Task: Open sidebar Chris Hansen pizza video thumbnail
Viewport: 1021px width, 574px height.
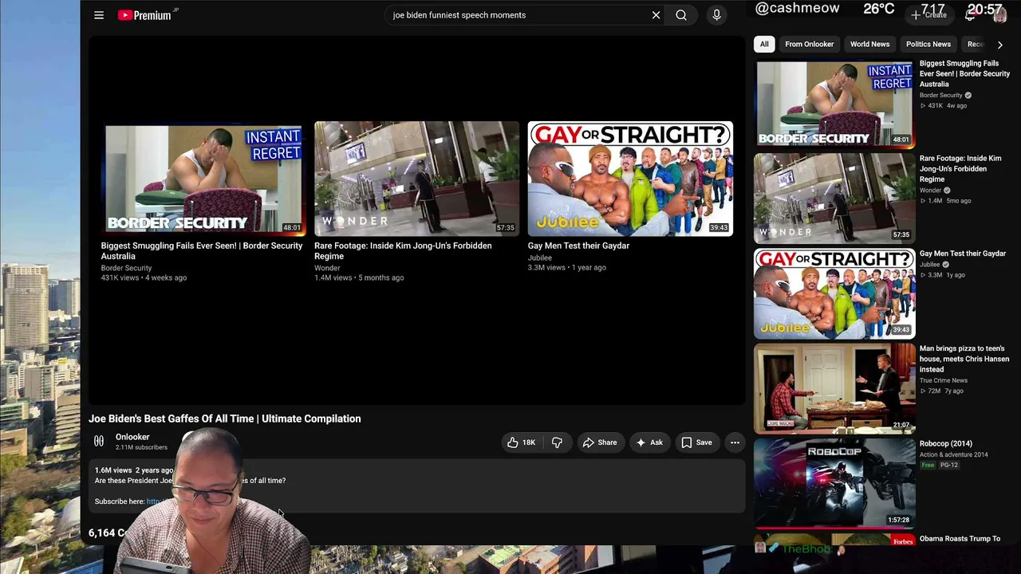Action: pos(834,388)
